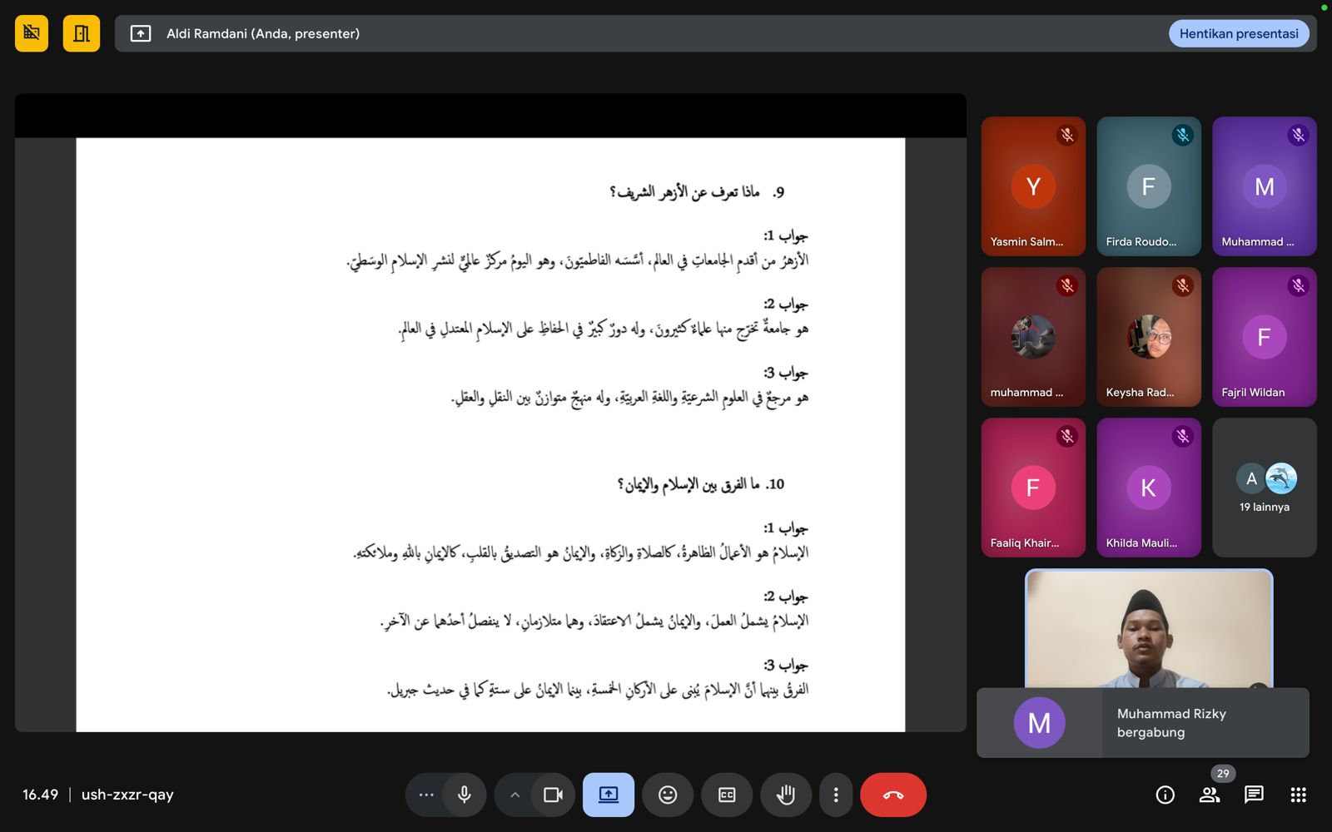The image size is (1332, 832).
Task: Click the red leave call button
Action: [892, 795]
